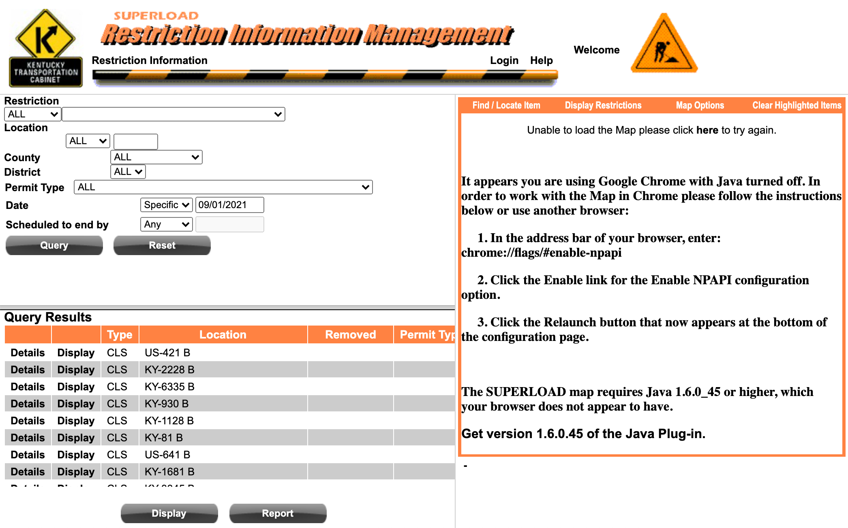Sort results by Permit Type column header

[x=425, y=334]
